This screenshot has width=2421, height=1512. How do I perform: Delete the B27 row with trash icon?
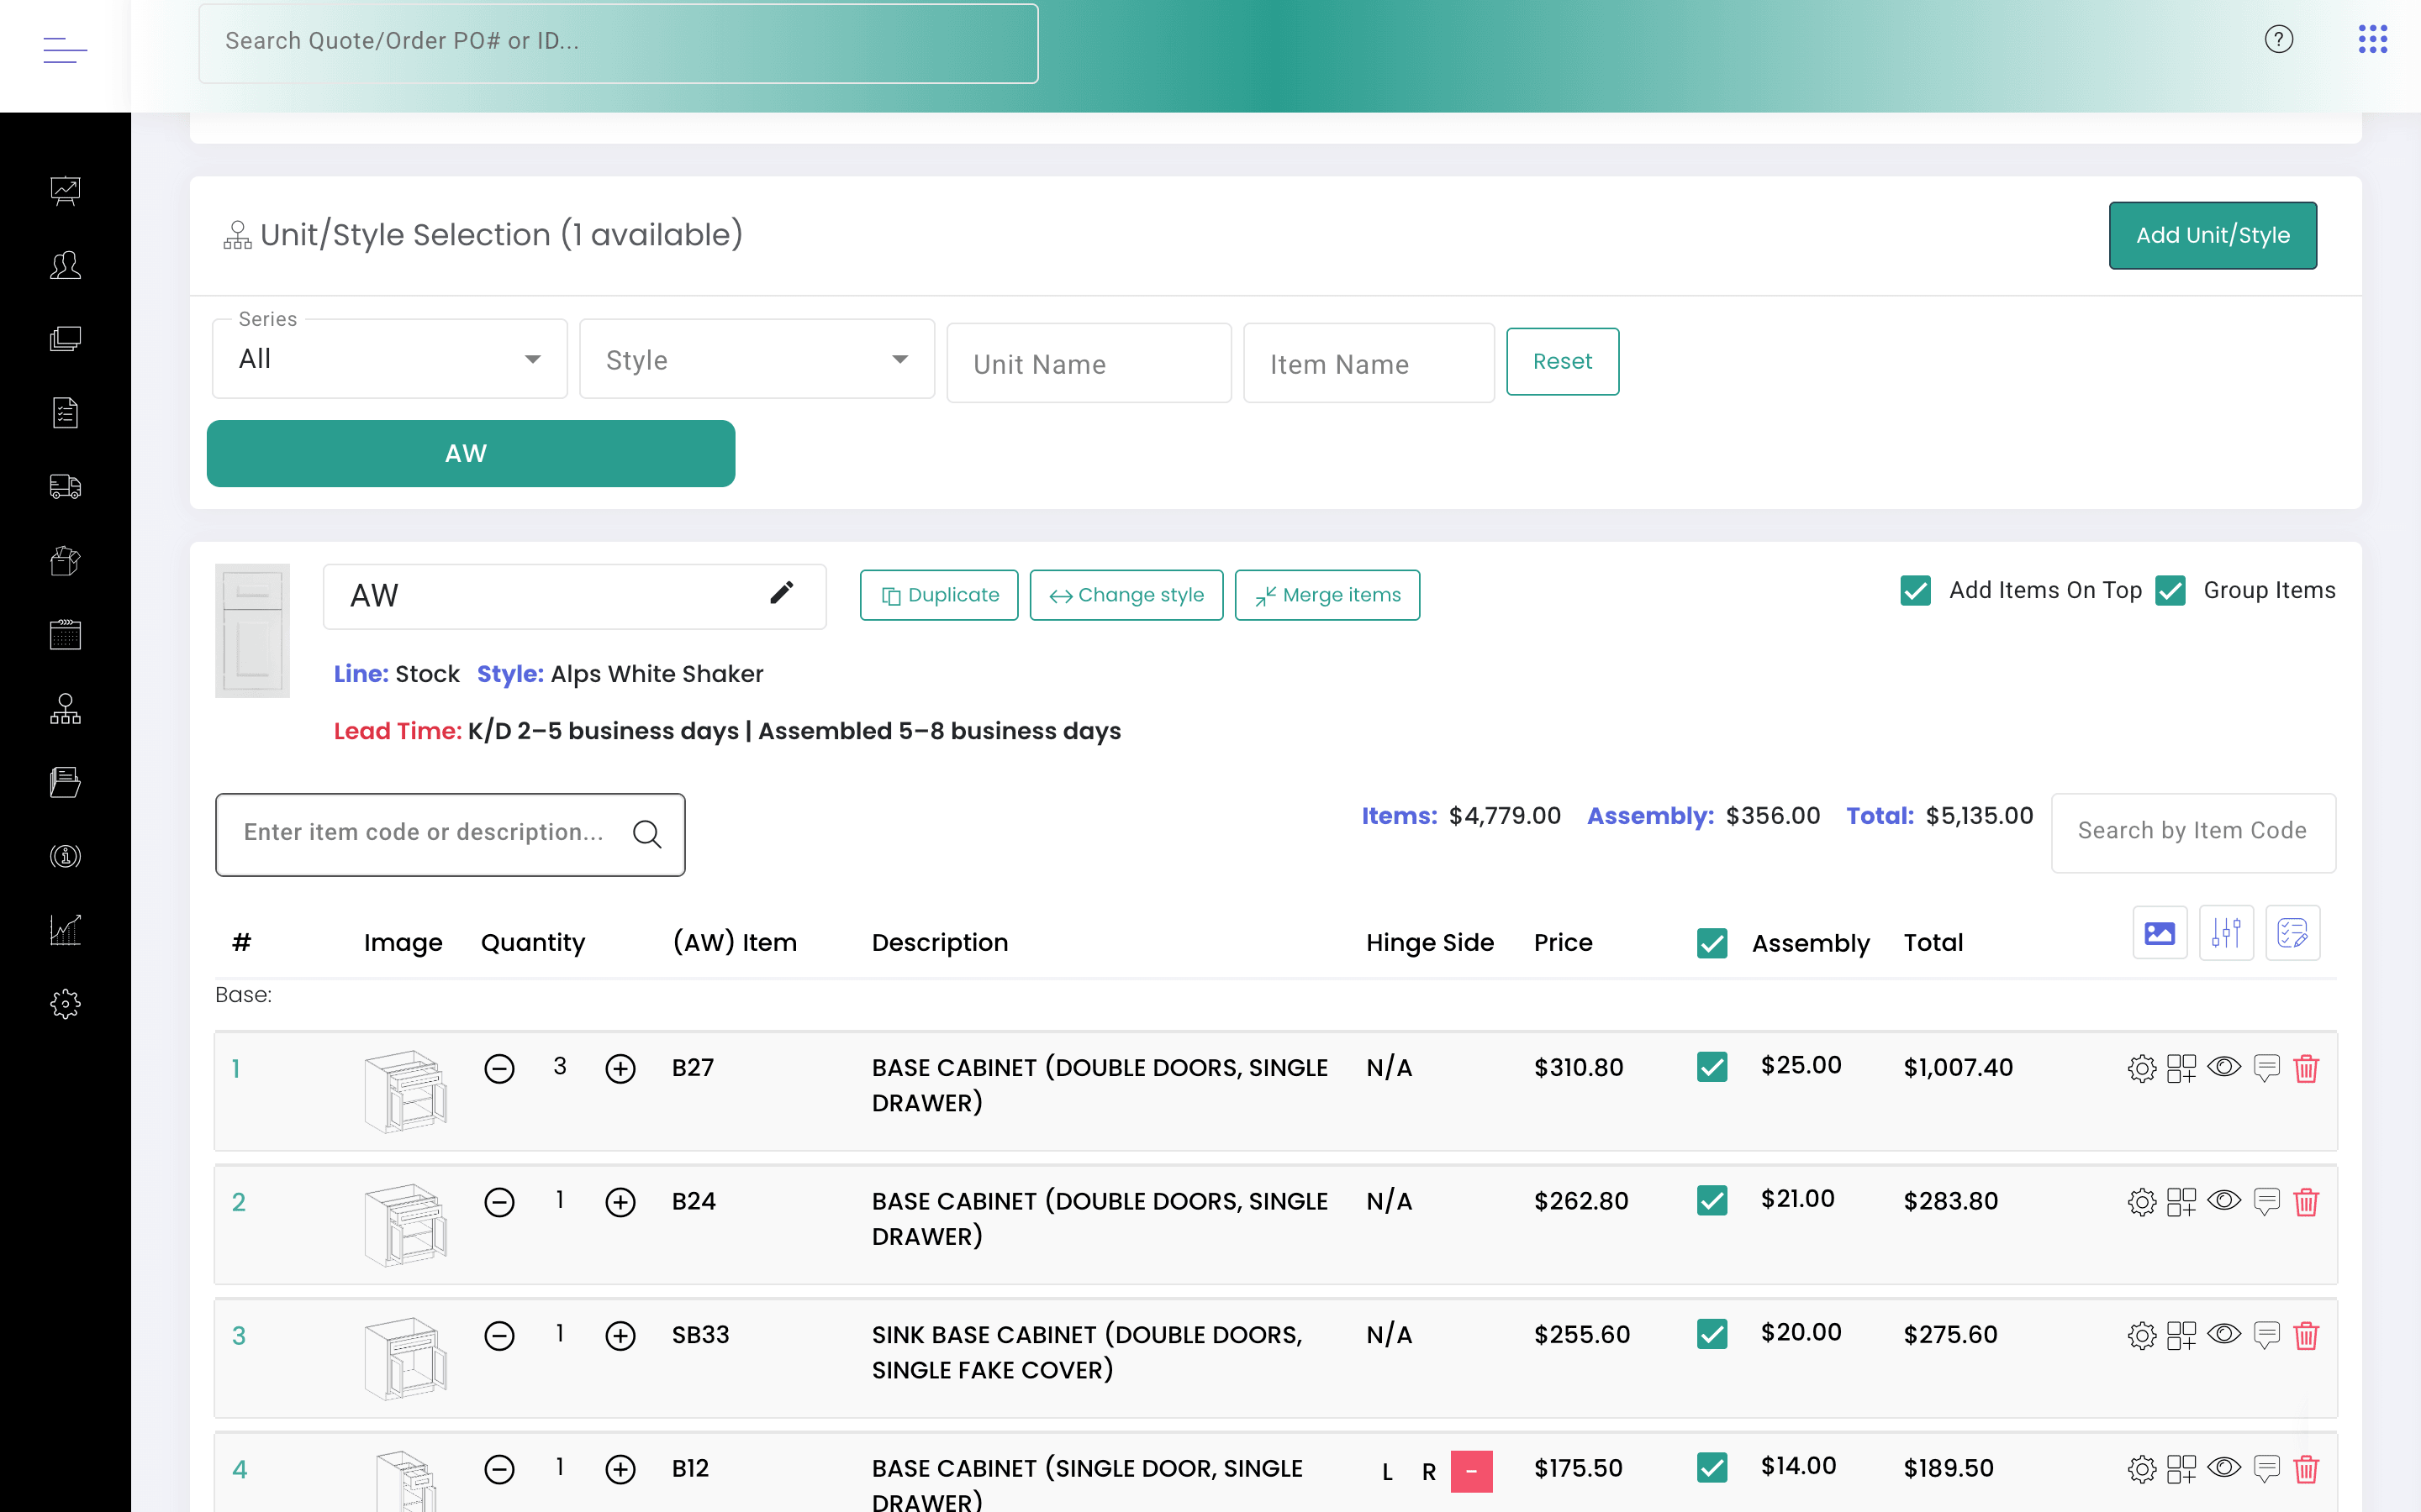(x=2306, y=1068)
